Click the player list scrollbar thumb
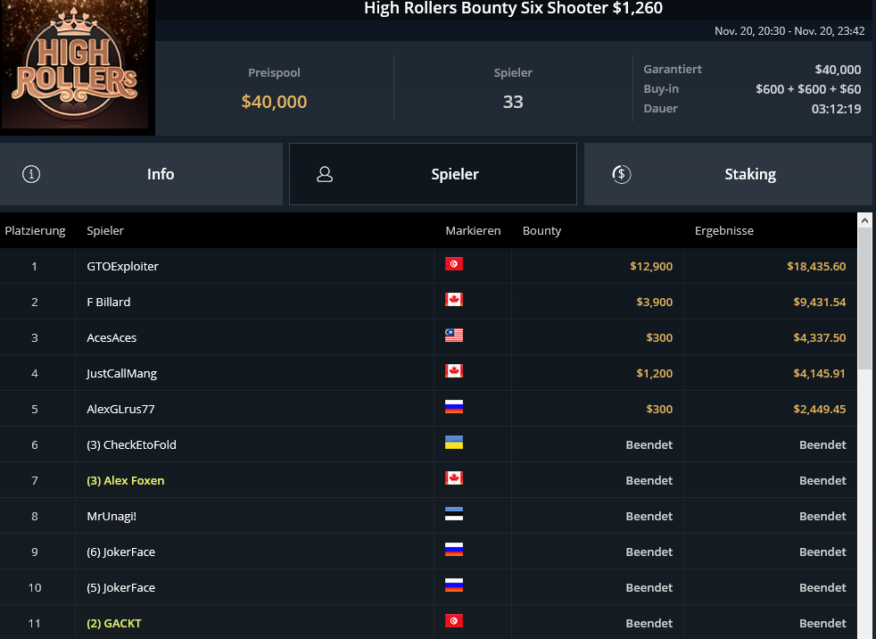This screenshot has width=876, height=639. click(x=864, y=299)
